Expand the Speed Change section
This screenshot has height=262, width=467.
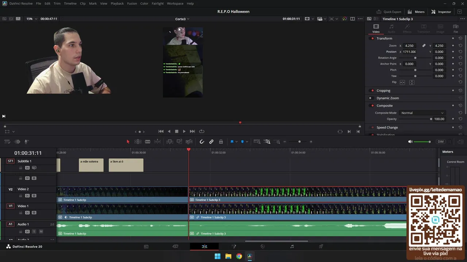click(387, 127)
